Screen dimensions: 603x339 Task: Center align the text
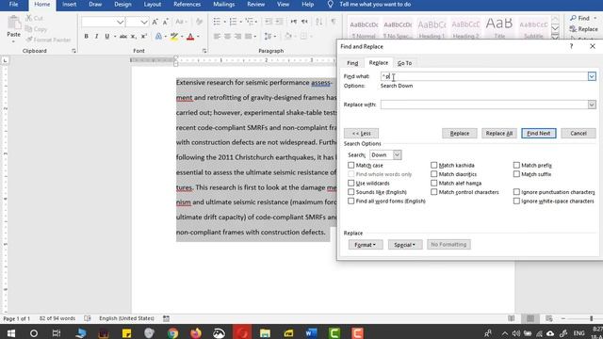[228, 37]
